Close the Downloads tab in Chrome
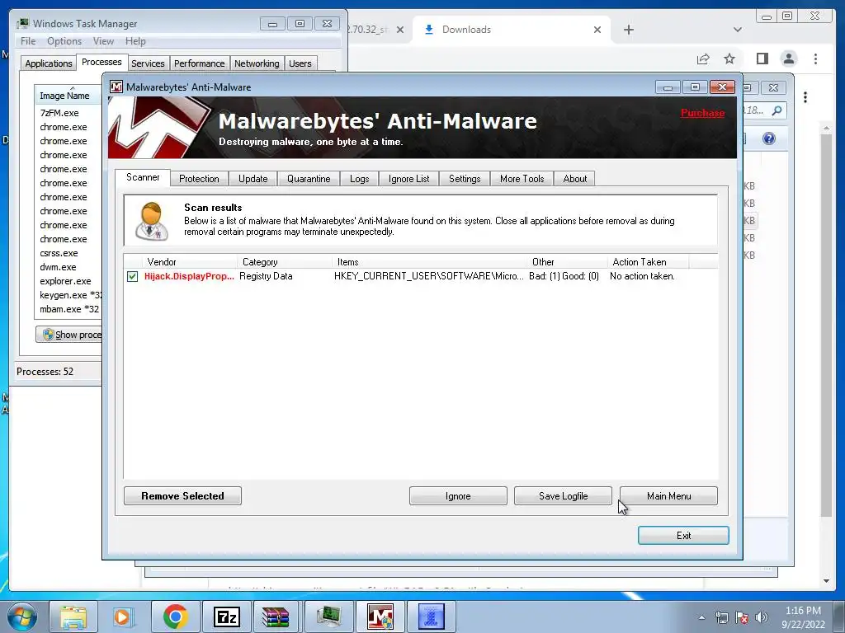This screenshot has height=633, width=845. pos(597,30)
